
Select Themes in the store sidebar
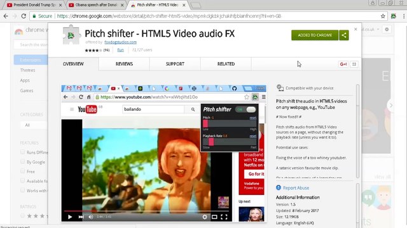(27, 70)
